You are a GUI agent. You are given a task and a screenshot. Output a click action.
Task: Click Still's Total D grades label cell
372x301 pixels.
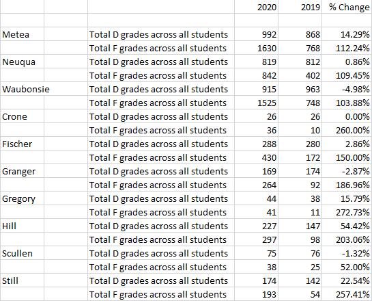[x=161, y=280]
